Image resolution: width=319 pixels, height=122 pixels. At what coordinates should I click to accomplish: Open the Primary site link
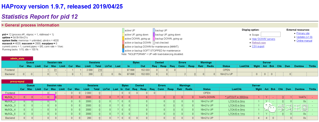click(303, 33)
